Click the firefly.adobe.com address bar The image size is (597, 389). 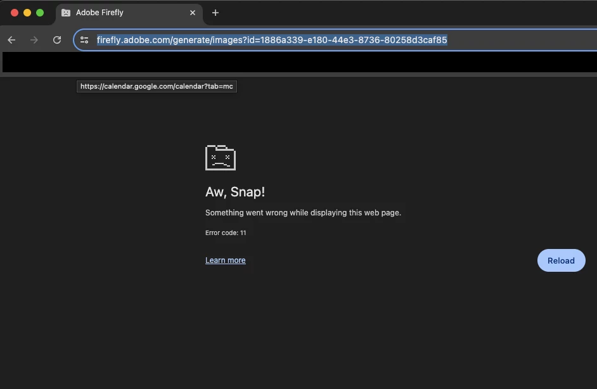335,40
